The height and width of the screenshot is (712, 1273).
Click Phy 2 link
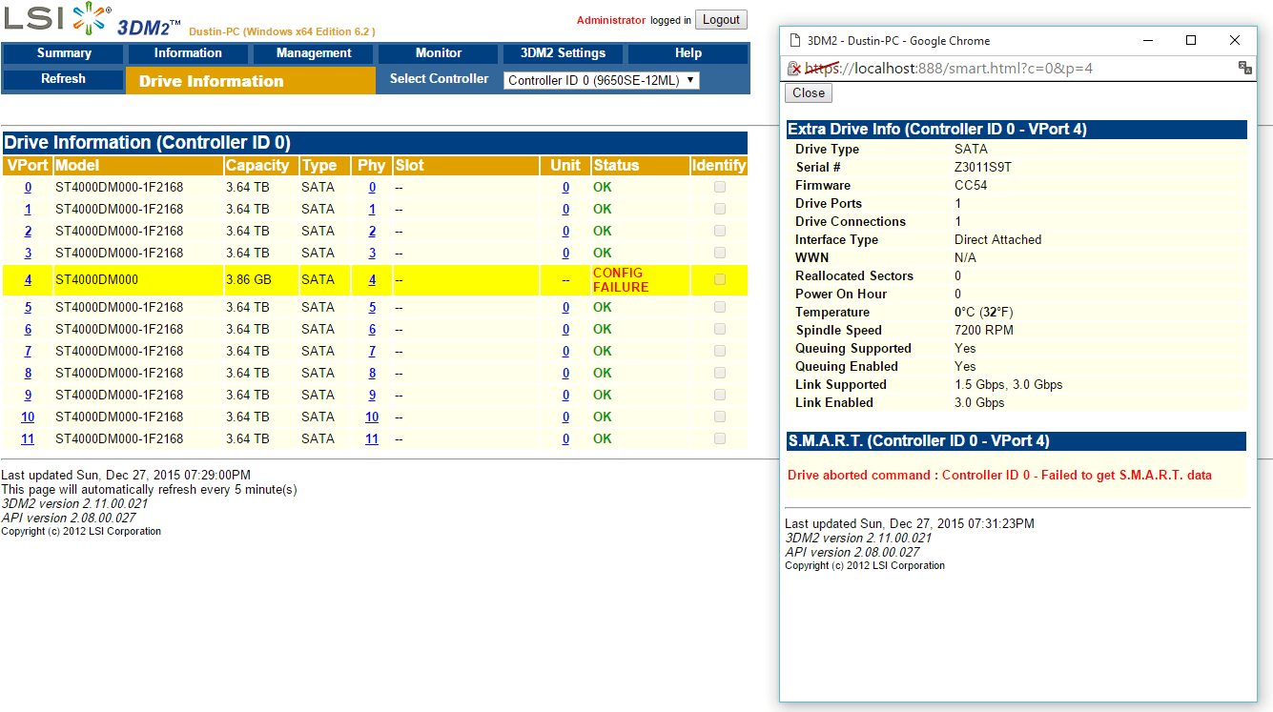pos(372,231)
